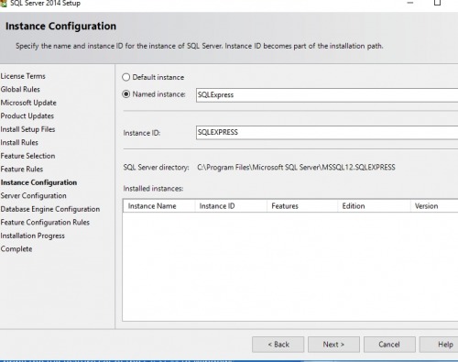458x362 pixels.
Task: Cancel the SQL Server setup
Action: coord(389,345)
